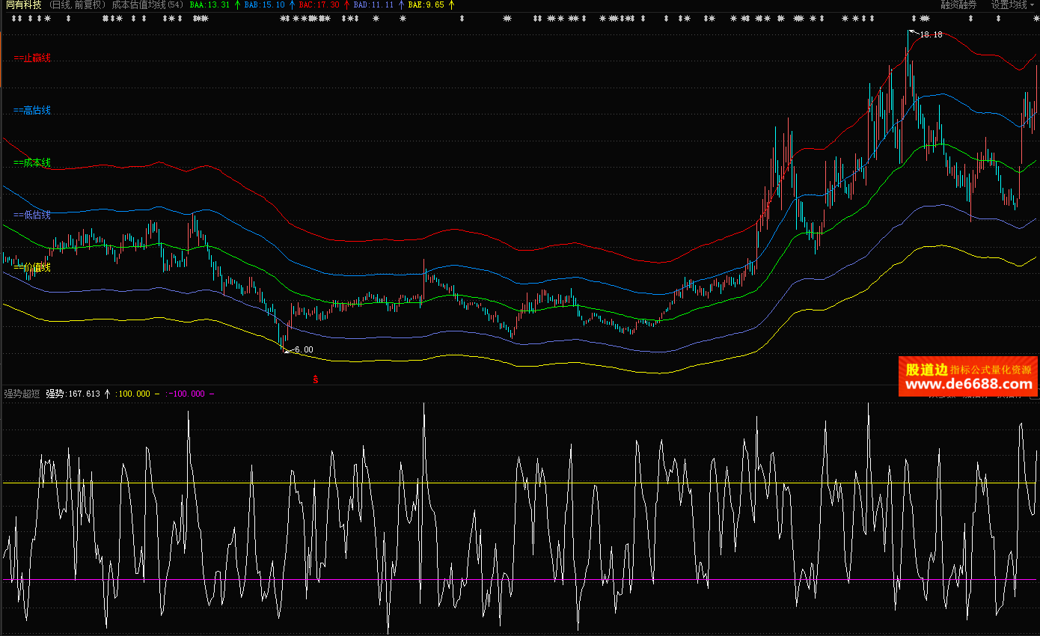This screenshot has width=1040, height=636.
Task: Click the purple 低估线 line label
Action: click(32, 215)
